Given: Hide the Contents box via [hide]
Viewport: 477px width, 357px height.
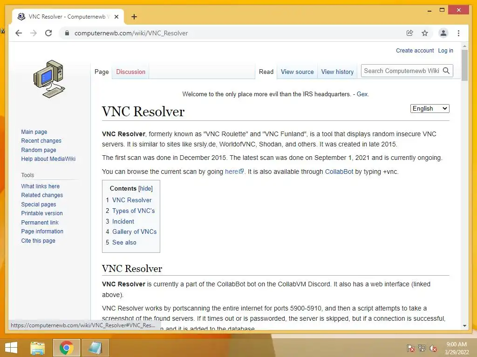Looking at the screenshot, I should point(145,189).
